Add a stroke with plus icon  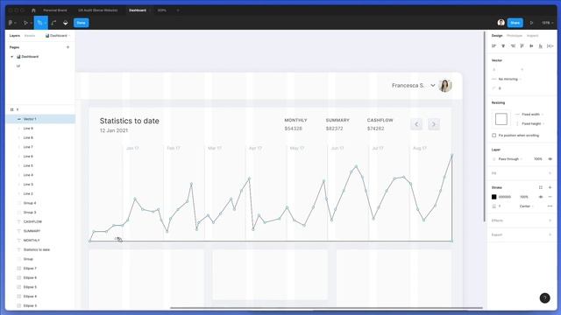[x=550, y=187]
